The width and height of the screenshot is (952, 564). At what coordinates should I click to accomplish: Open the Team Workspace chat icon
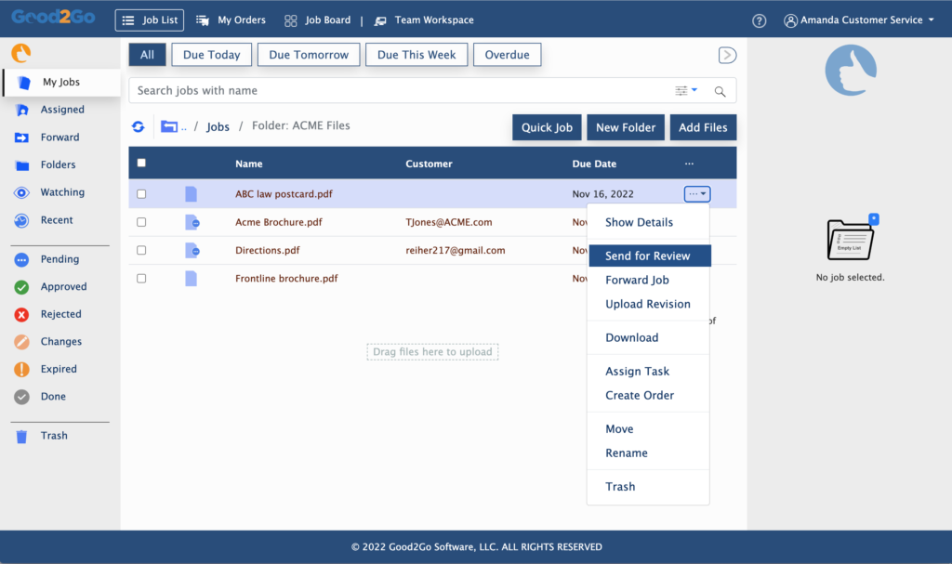[x=378, y=19]
